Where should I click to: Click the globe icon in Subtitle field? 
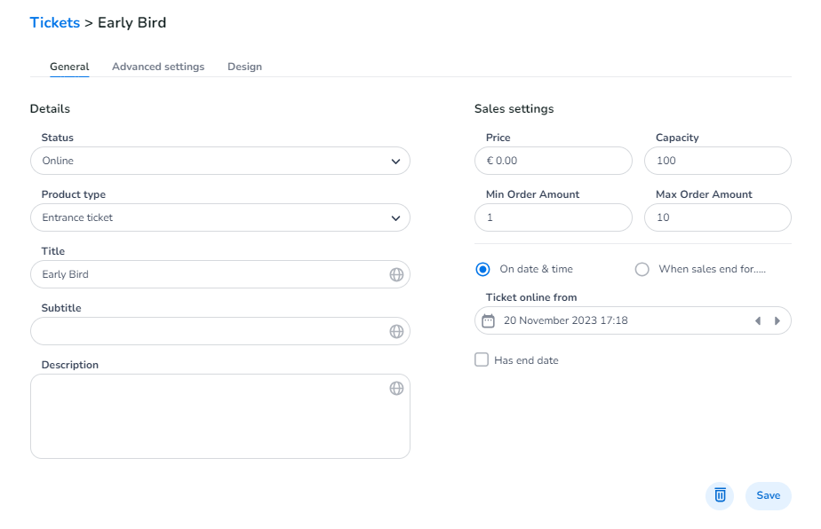click(x=396, y=331)
